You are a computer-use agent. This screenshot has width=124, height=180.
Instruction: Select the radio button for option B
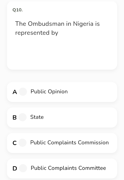(23, 117)
